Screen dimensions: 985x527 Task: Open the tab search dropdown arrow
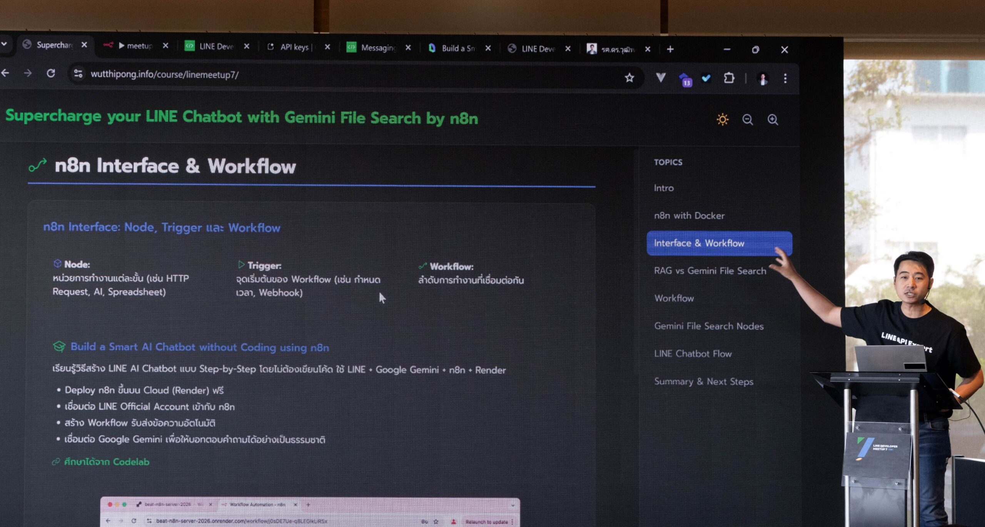click(4, 44)
